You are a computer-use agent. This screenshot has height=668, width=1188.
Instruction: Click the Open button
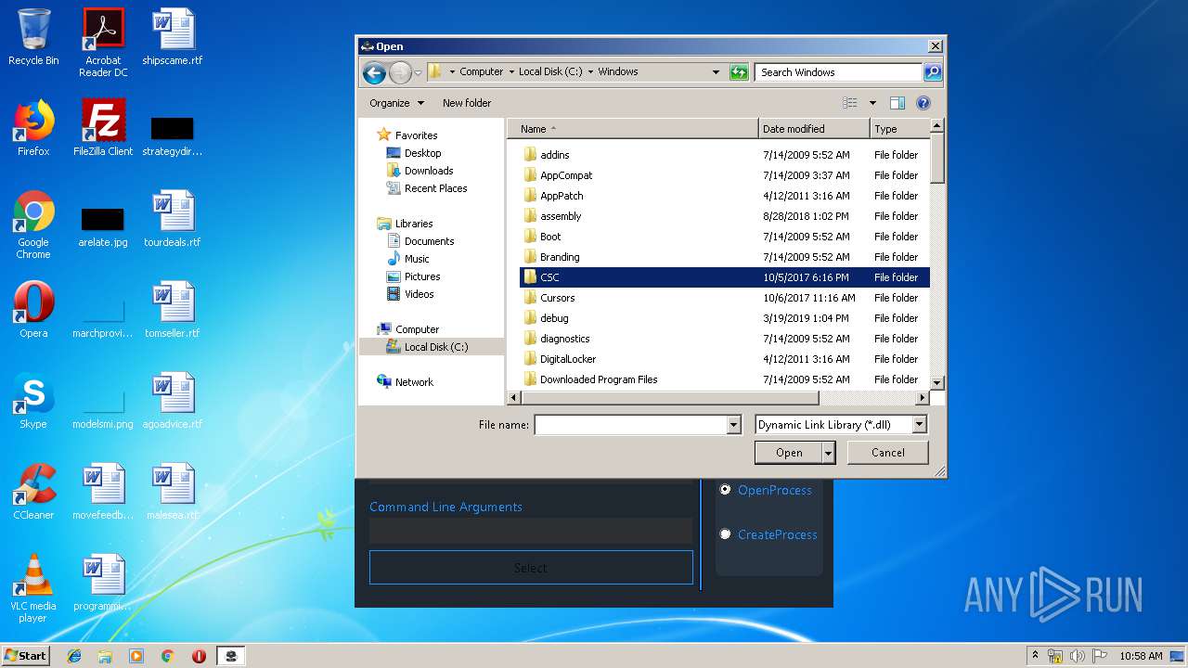coord(789,453)
